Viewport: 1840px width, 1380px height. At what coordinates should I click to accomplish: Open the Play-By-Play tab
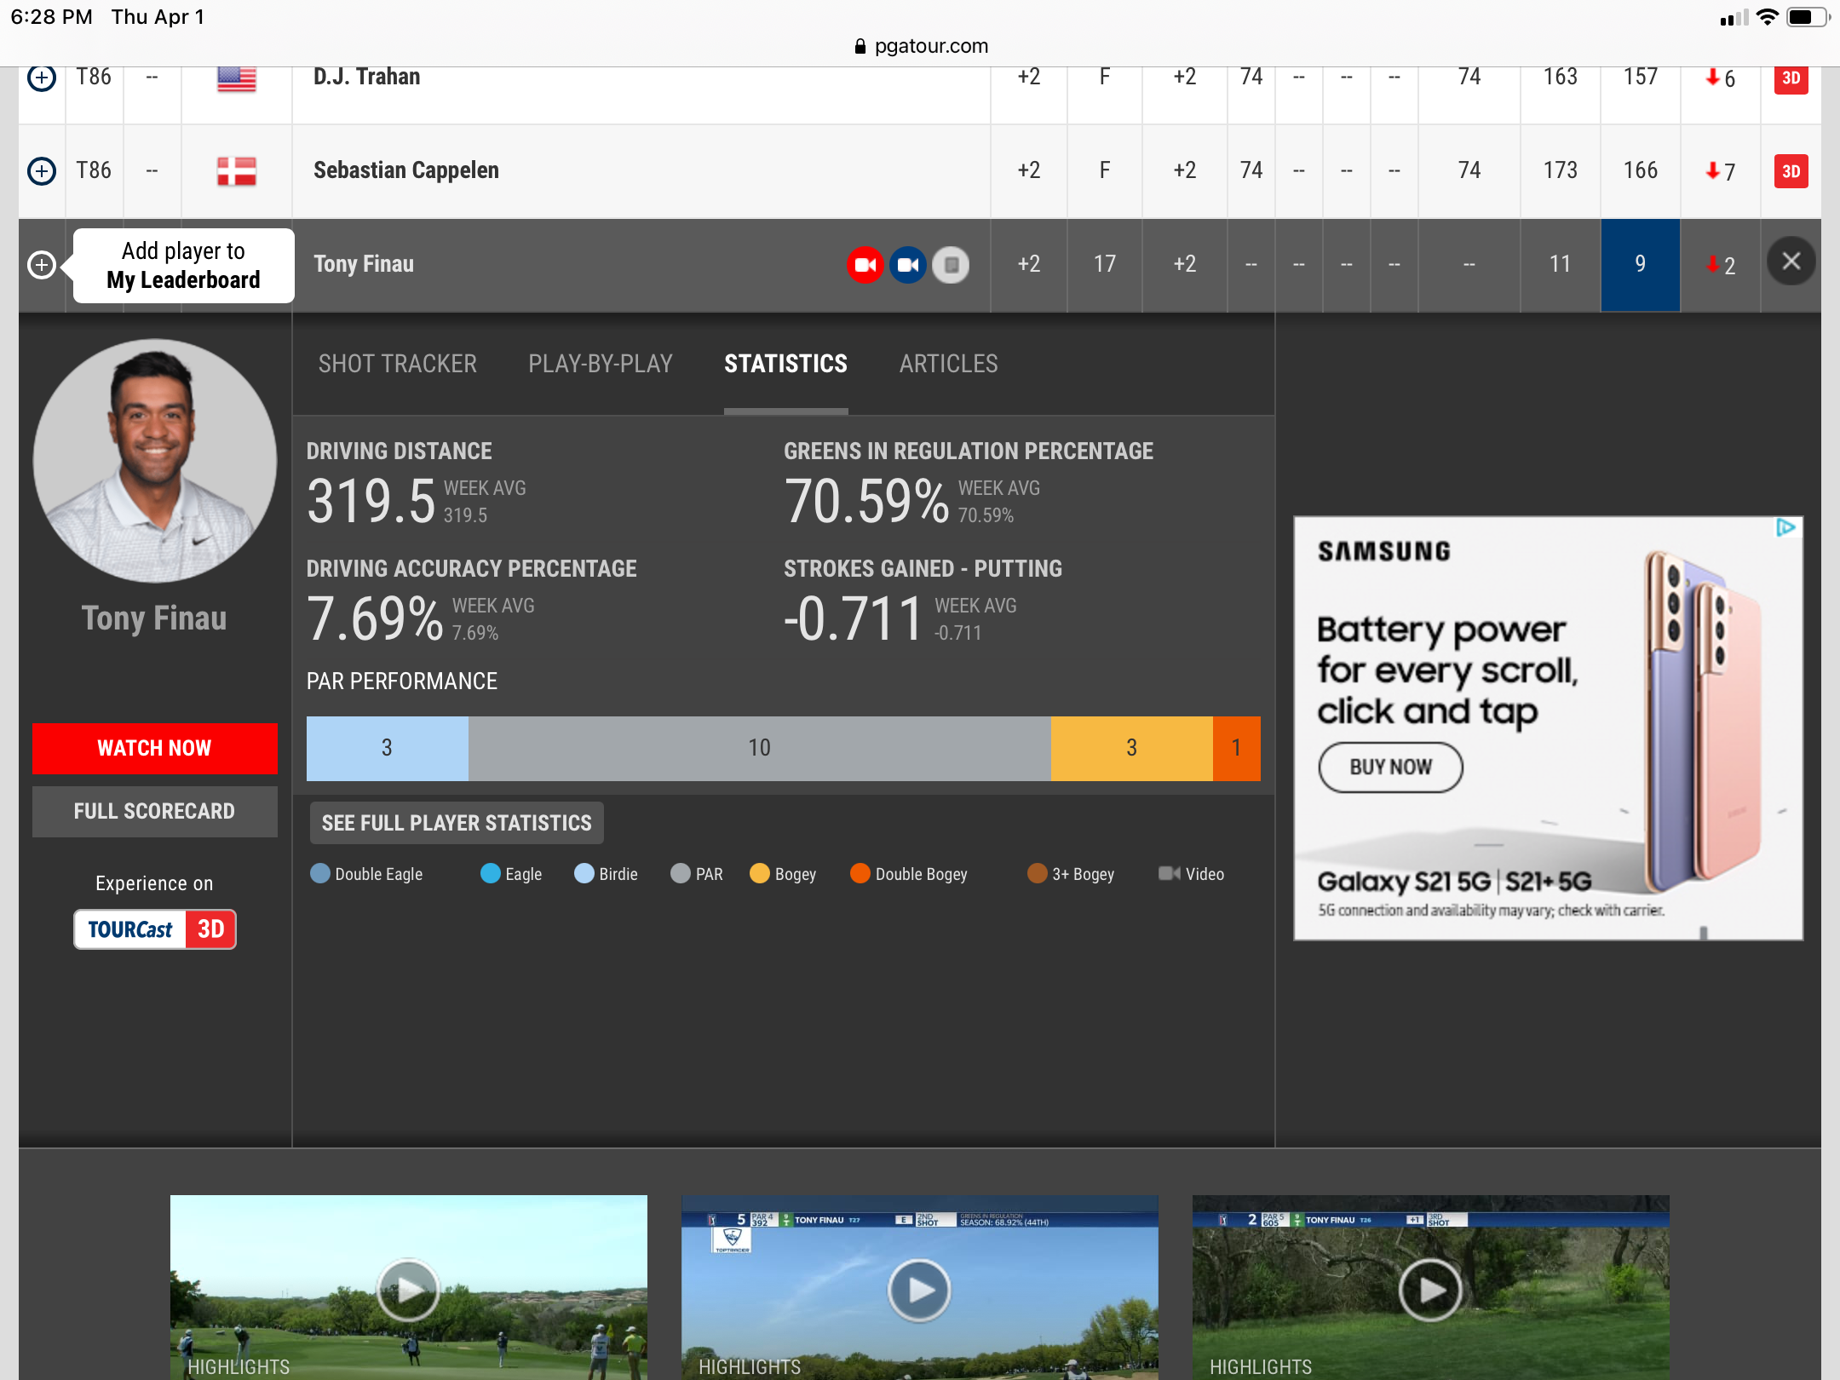(600, 364)
